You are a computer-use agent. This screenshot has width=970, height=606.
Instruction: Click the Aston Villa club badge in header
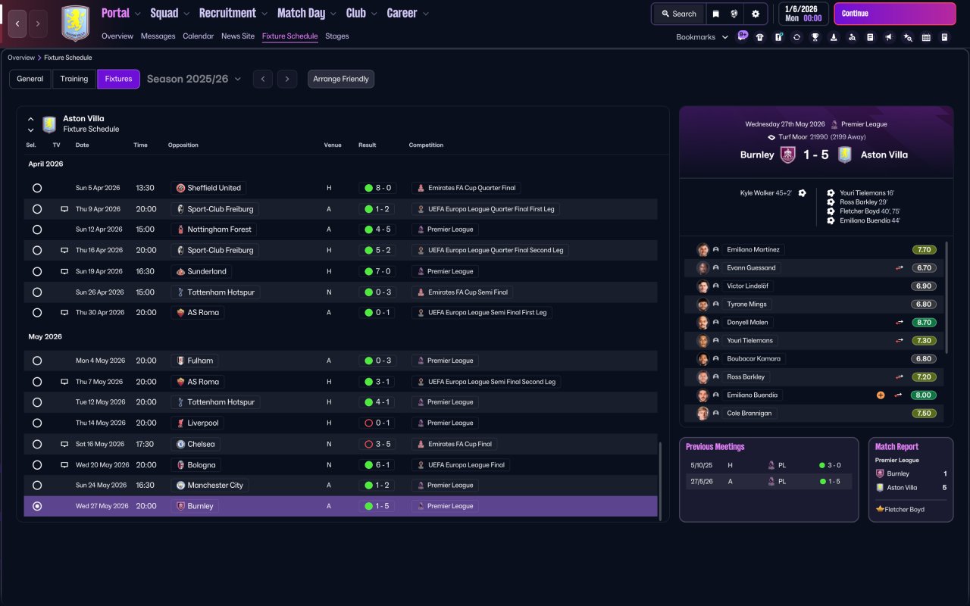tap(75, 24)
